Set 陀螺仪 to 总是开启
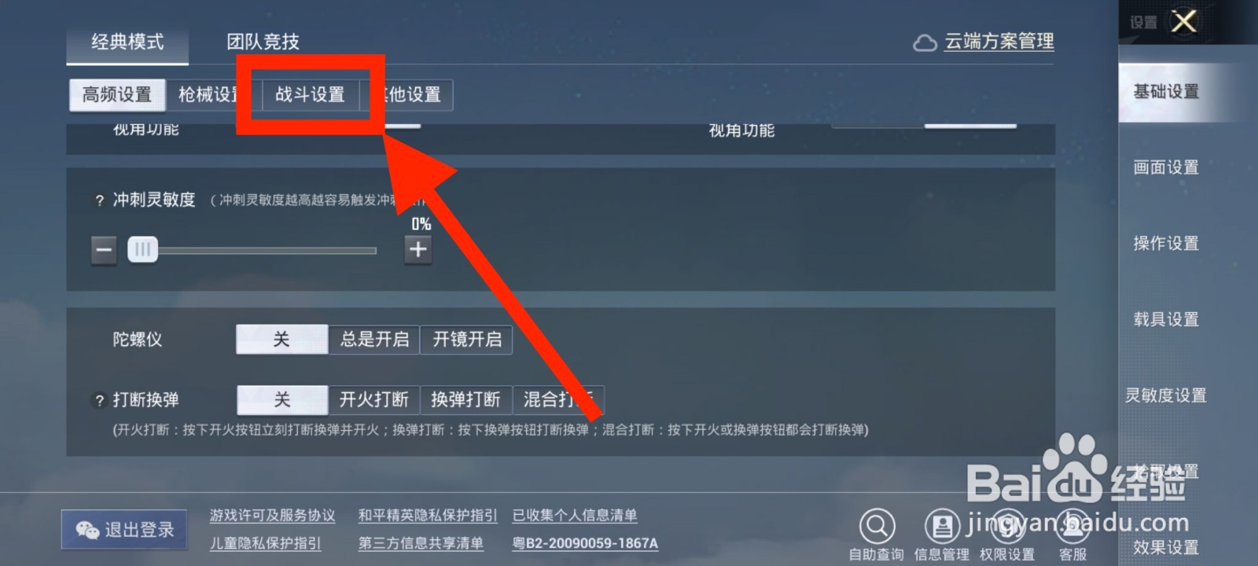The image size is (1258, 566). (374, 340)
